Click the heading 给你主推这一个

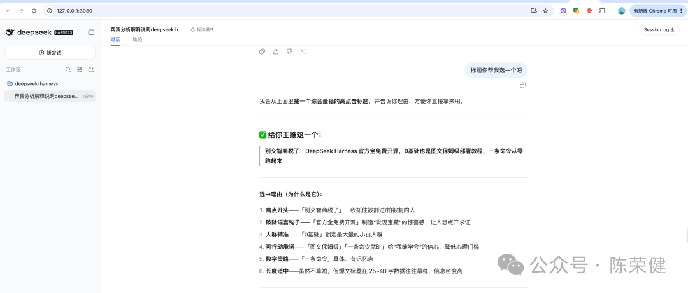290,135
